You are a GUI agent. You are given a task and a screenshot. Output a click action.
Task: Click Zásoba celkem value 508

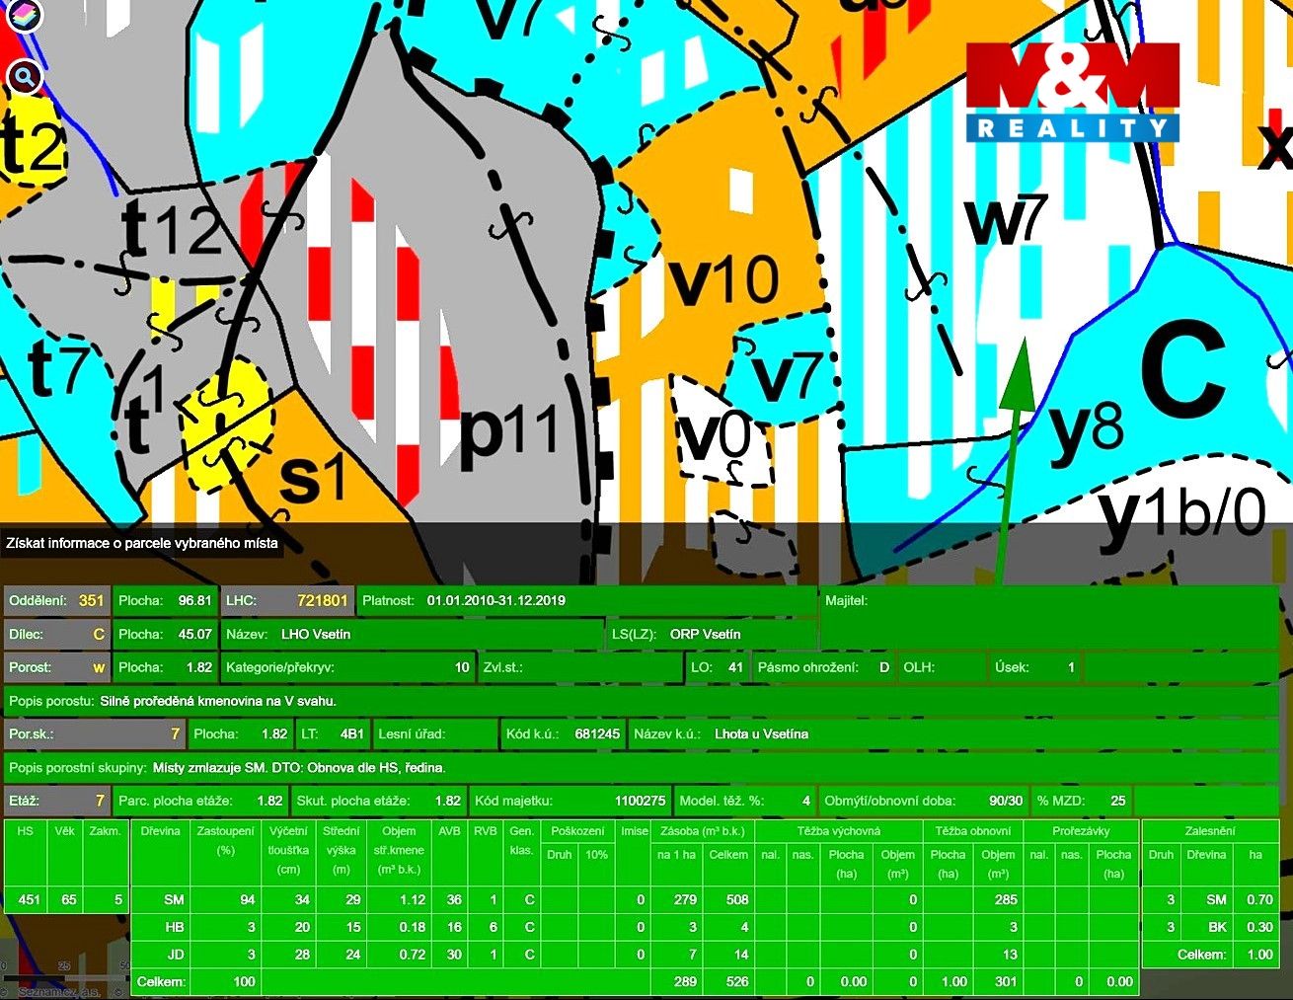[x=736, y=899]
